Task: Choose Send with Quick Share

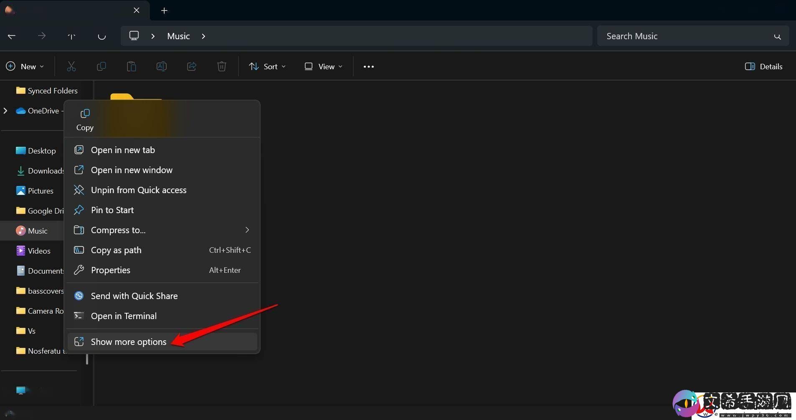Action: 162,296
